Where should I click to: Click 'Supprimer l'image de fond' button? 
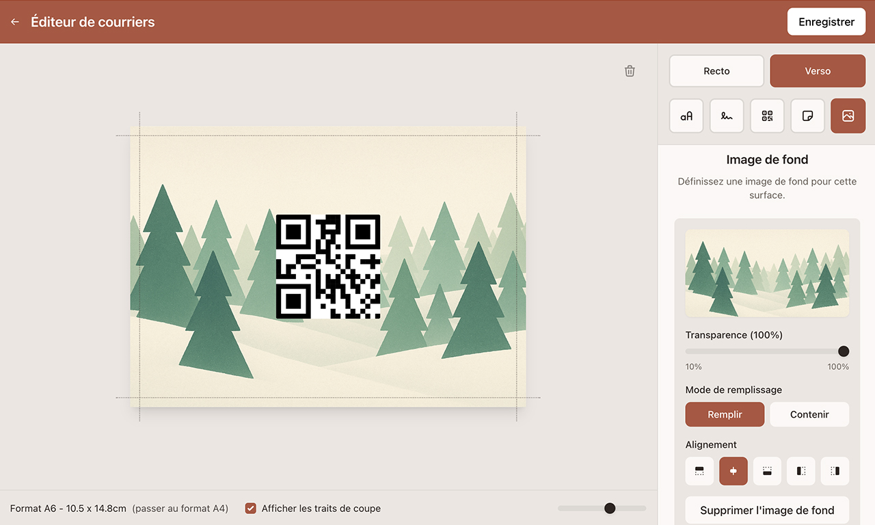coord(767,510)
